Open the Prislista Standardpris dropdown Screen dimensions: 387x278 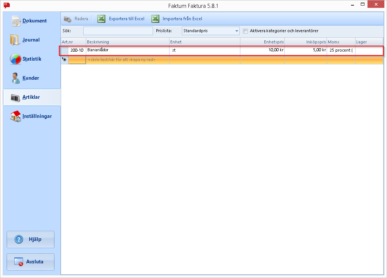click(210, 31)
